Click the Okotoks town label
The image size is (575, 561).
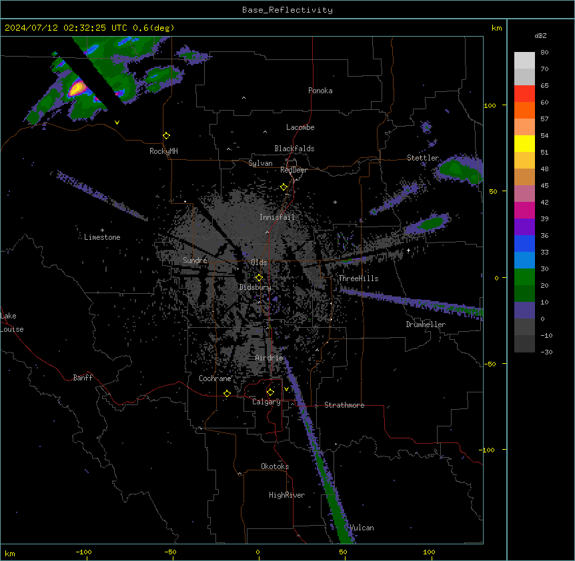point(275,466)
